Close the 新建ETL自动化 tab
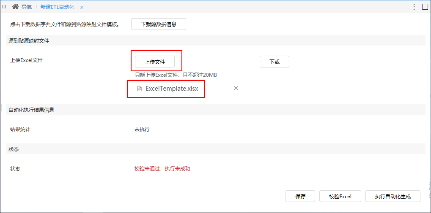Image resolution: width=431 pixels, height=213 pixels. point(82,8)
